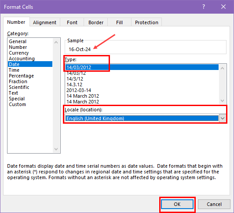The image size is (234, 213).
Task: Click the Cancel button
Action: pyautogui.click(x=214, y=204)
